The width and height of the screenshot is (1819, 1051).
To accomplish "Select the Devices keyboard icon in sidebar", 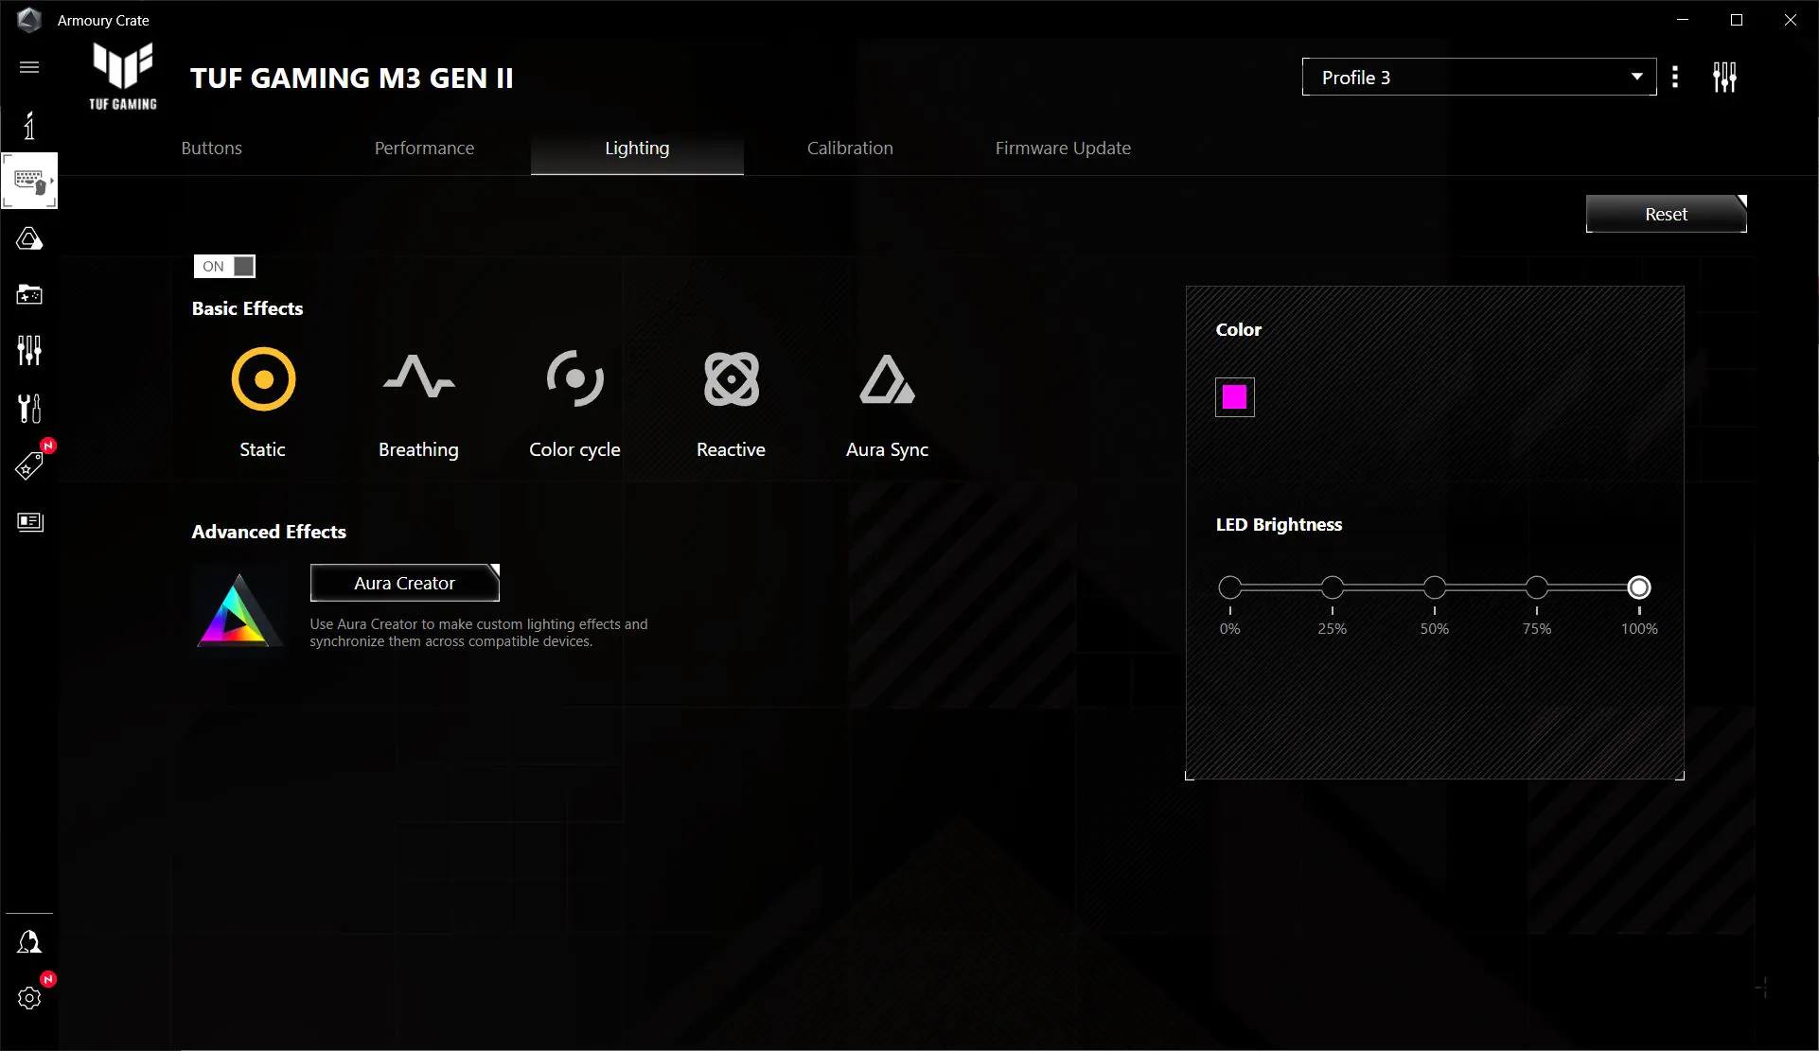I will point(29,180).
